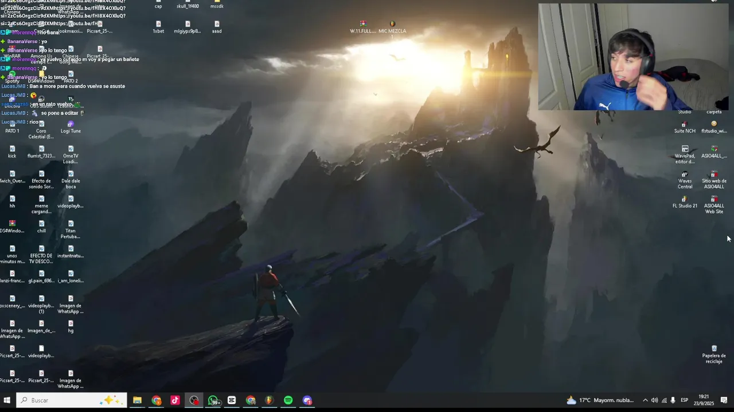
Task: Select the instantnatu... file icon
Action: pos(71,252)
